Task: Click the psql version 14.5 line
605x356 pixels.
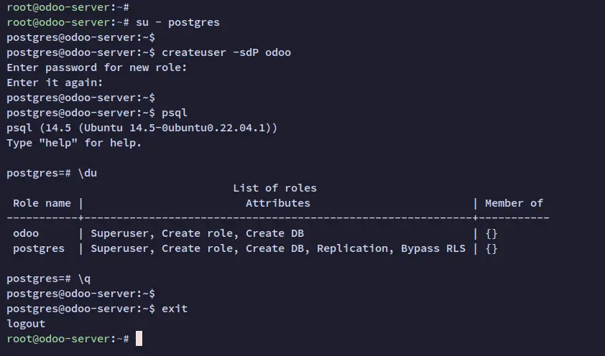Action: (x=142, y=128)
